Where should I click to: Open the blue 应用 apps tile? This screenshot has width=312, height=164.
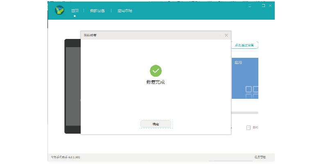click(245, 78)
